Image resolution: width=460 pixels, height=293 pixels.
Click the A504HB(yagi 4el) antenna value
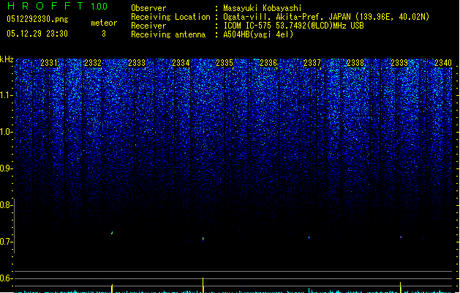coord(258,34)
